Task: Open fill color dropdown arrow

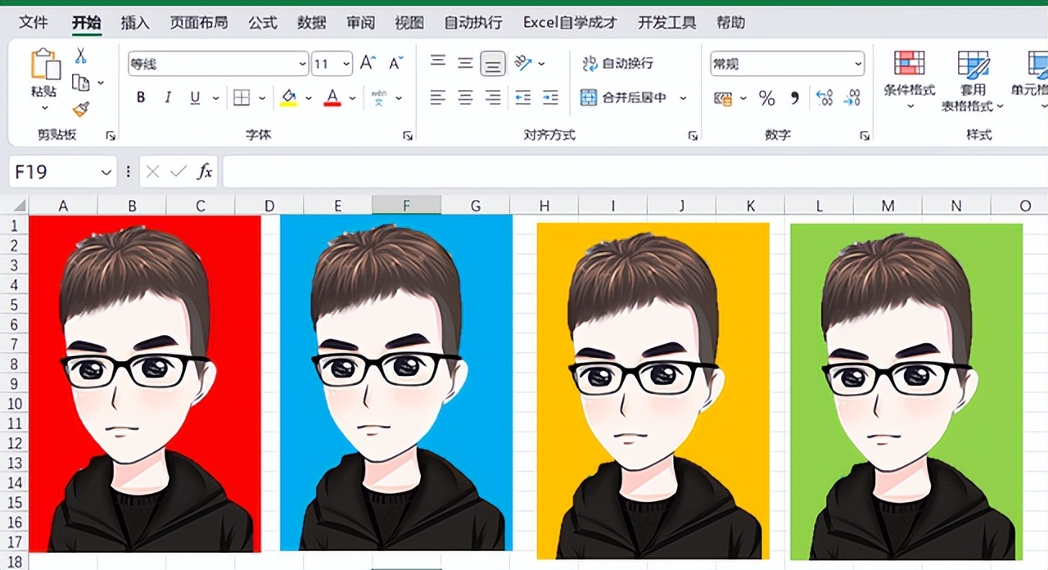Action: pos(309,98)
